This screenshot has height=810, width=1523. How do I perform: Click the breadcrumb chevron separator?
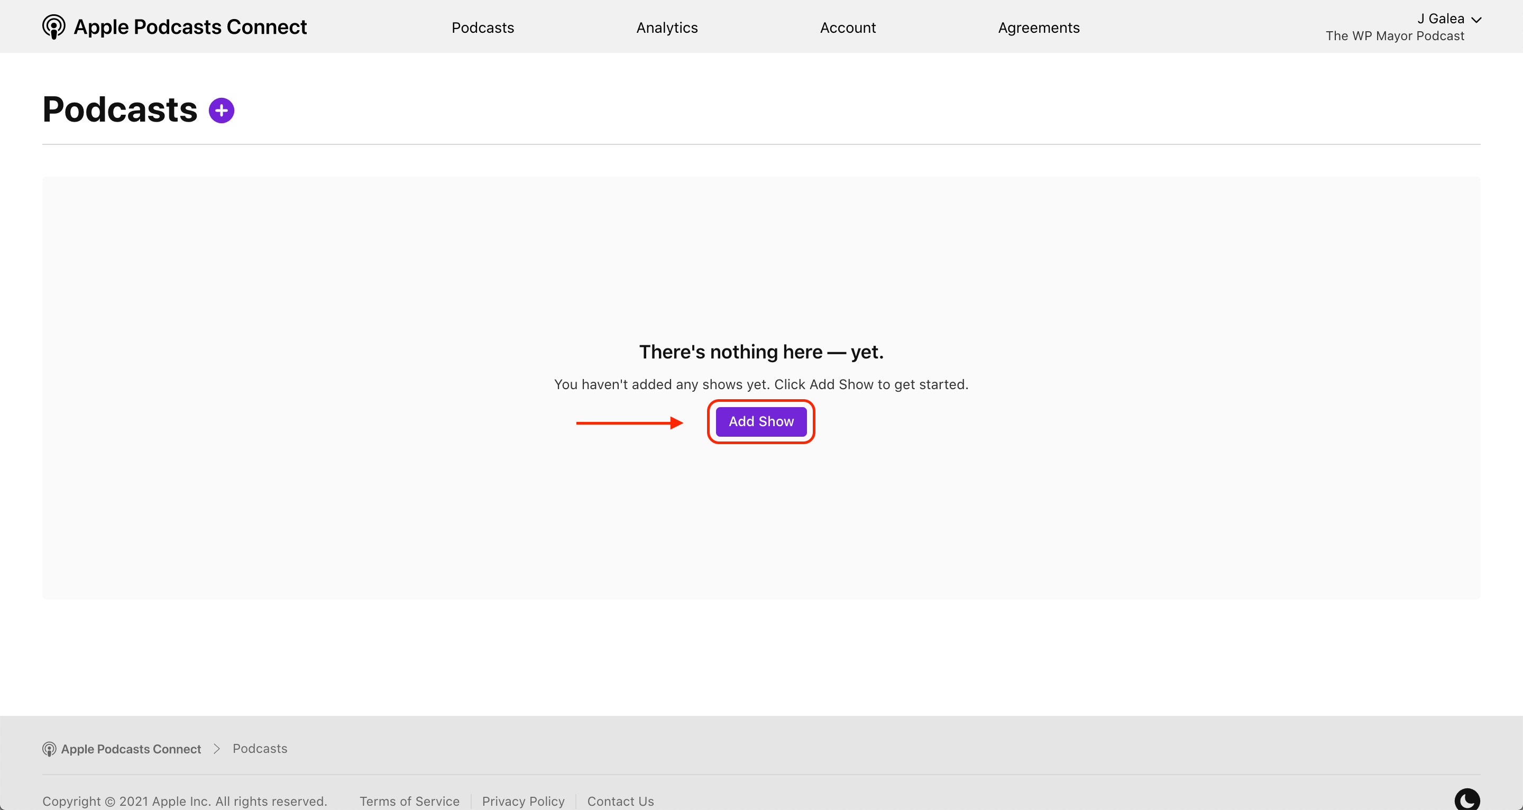click(217, 749)
